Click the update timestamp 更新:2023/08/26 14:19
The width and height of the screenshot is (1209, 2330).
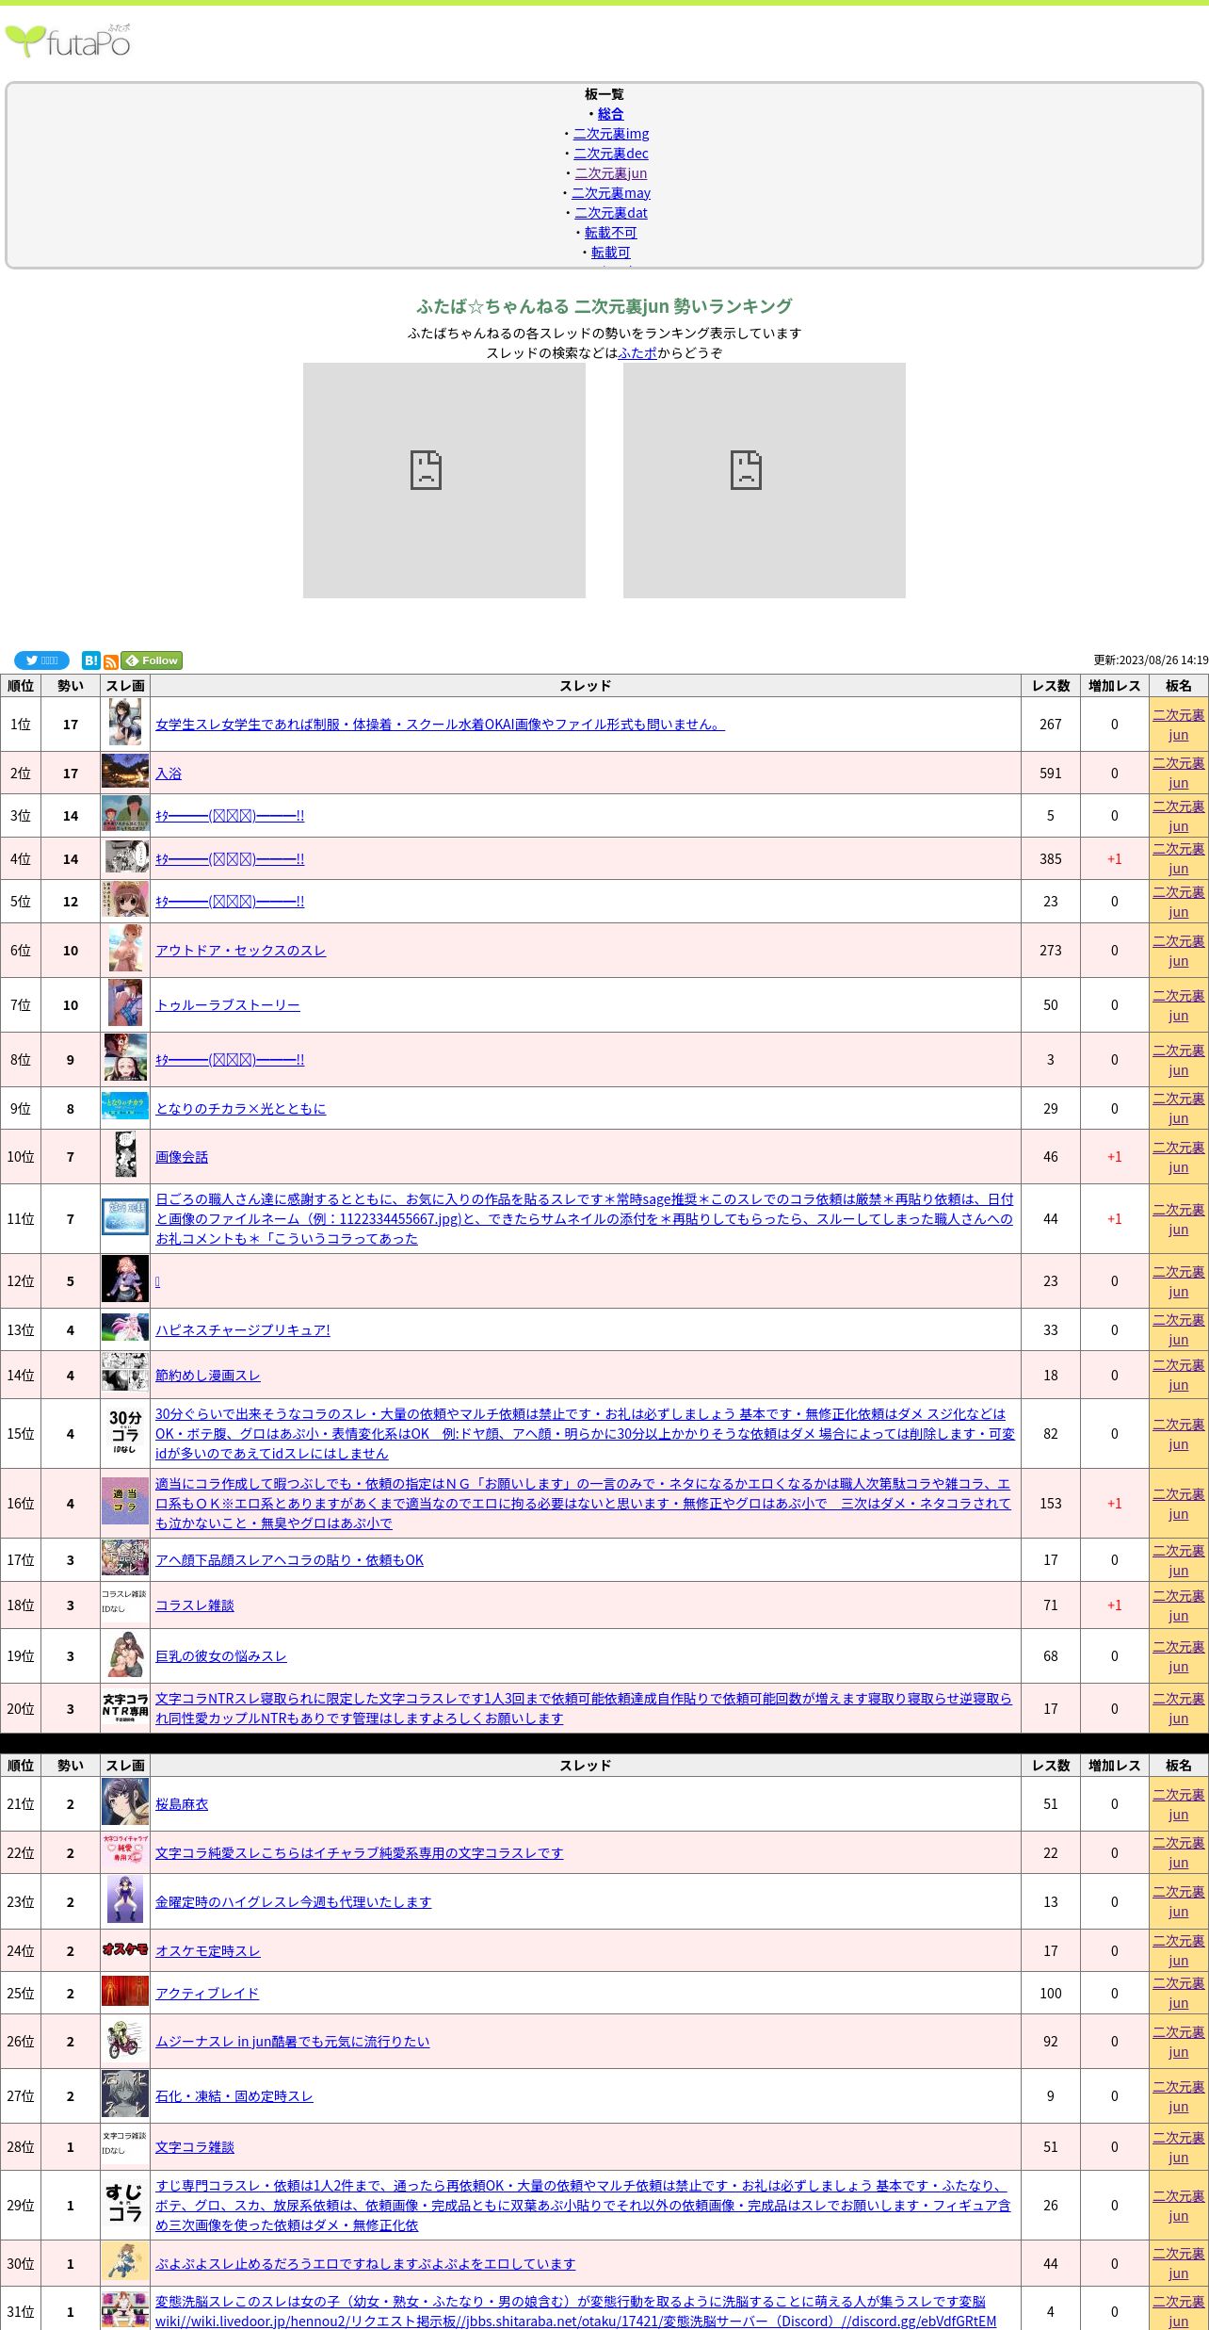click(x=1151, y=660)
